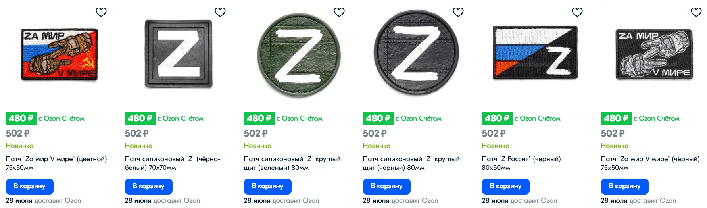Open title link of silicone Z 70x70мм patch
This screenshot has height=208, width=707.
(173, 163)
